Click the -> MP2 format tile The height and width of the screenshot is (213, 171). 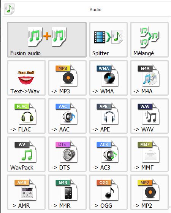tap(149, 192)
